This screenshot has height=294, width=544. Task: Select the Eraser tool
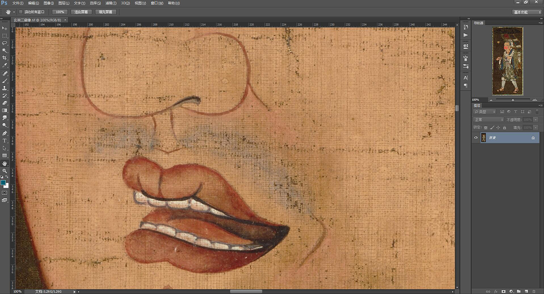[5, 103]
